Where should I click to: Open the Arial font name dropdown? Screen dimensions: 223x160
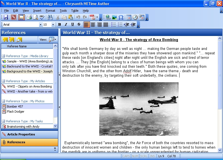click(x=40, y=25)
